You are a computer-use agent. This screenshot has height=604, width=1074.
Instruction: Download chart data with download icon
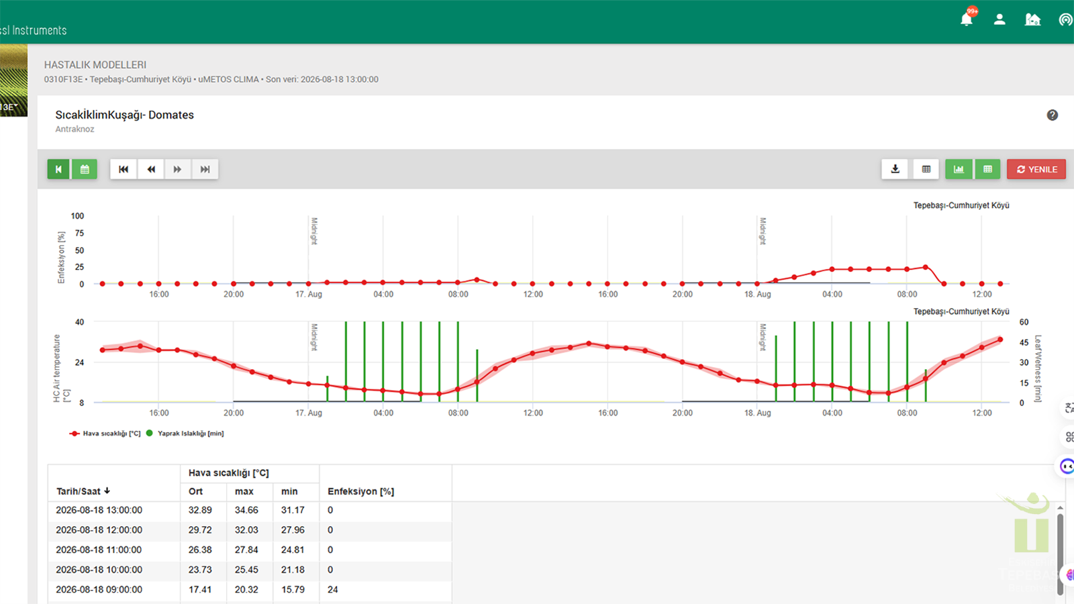[895, 169]
